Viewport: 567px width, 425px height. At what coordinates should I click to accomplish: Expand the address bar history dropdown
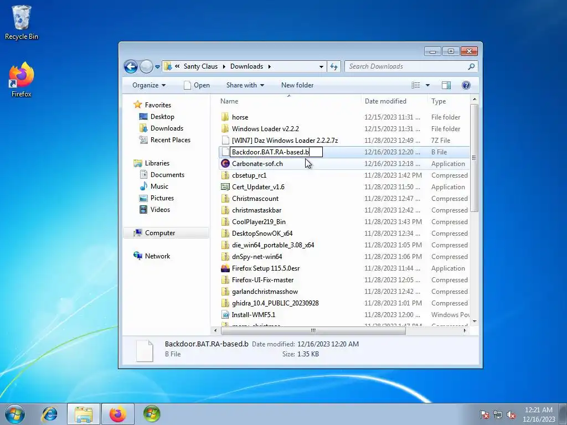[321, 66]
